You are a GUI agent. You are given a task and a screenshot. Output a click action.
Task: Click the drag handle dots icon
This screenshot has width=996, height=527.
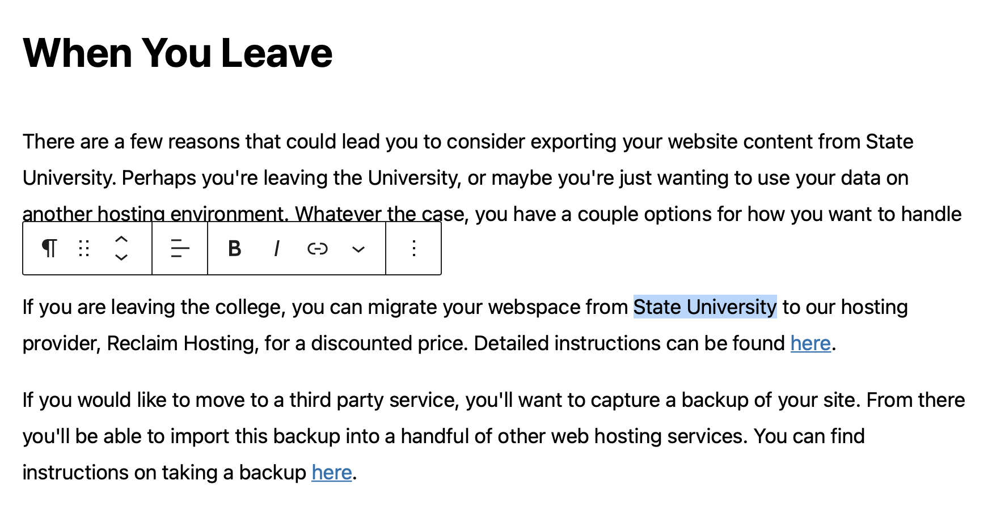(x=84, y=248)
